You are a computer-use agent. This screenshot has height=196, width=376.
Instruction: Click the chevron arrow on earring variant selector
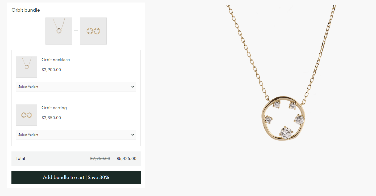click(133, 135)
